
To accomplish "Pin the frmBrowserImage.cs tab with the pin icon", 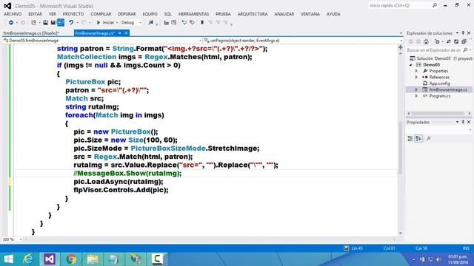I will (120, 33).
